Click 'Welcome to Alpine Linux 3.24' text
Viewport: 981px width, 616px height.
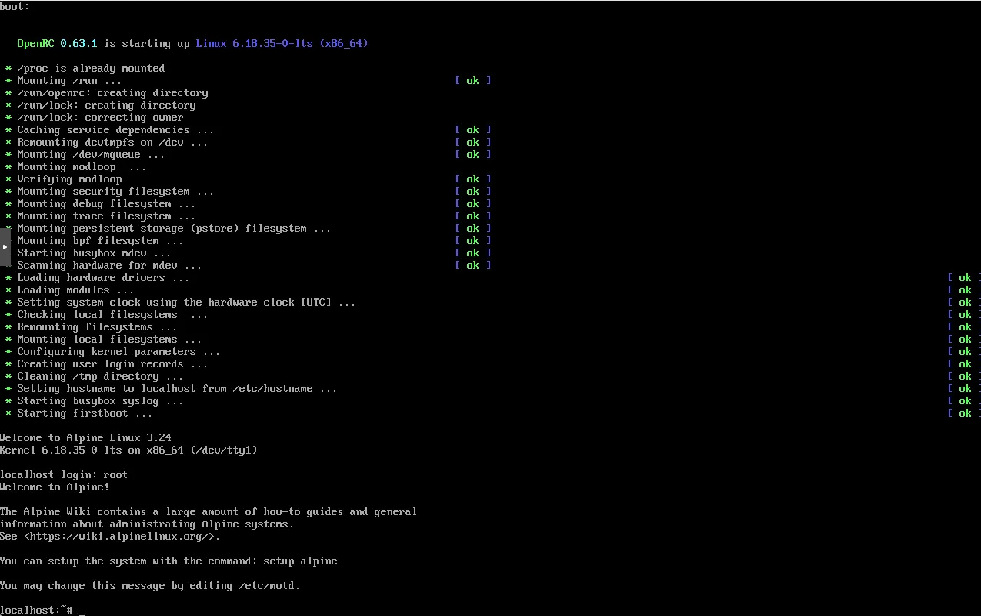coord(85,437)
